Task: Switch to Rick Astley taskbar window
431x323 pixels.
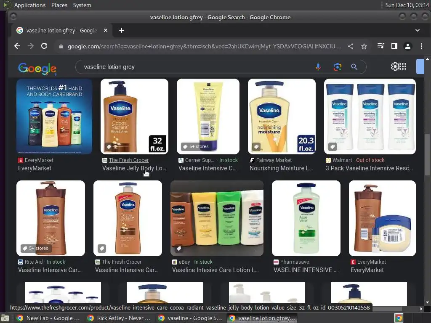Action: pyautogui.click(x=119, y=318)
